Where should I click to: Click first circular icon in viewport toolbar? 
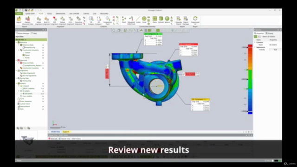click(x=114, y=30)
